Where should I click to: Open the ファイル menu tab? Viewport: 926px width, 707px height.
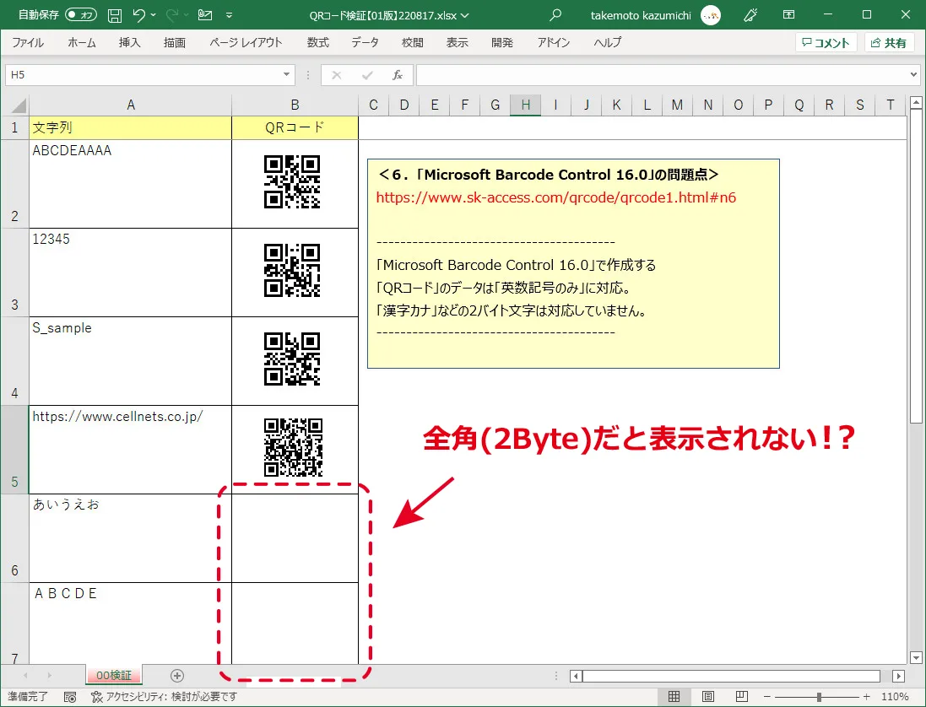point(28,42)
